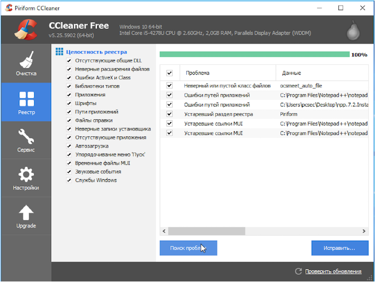Toggle Автозагрузка checkbox

[69, 146]
